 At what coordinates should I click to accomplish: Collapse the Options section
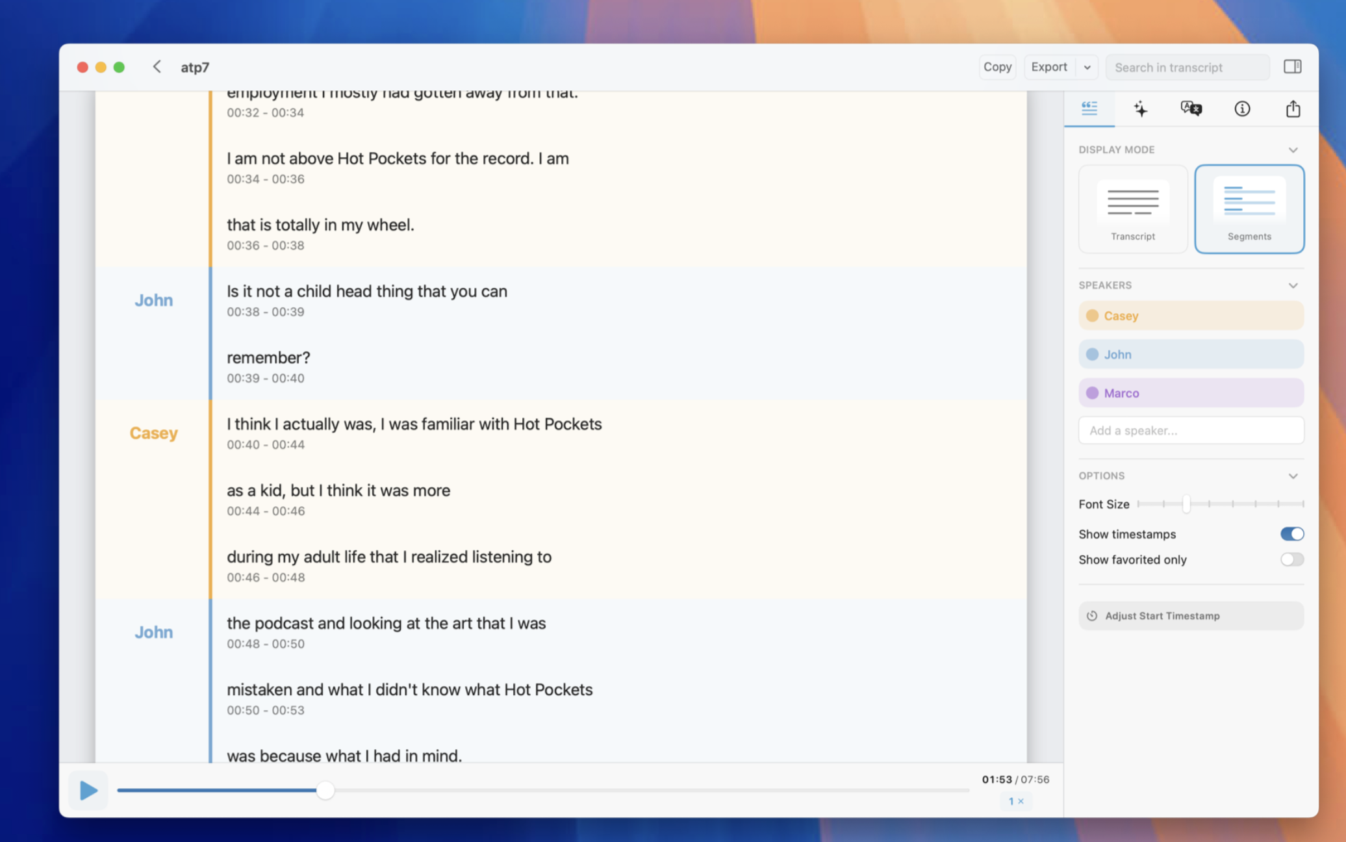click(x=1293, y=476)
